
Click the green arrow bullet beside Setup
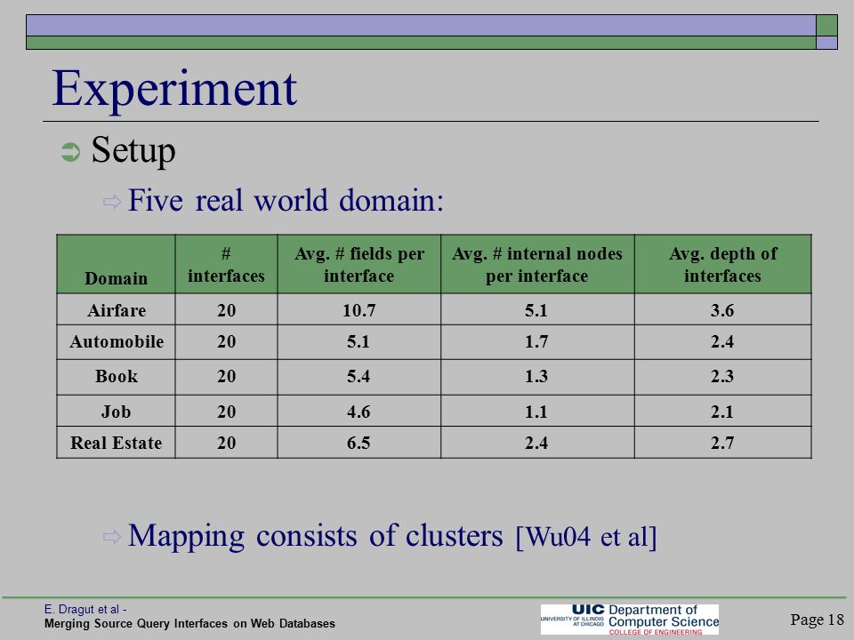coord(71,152)
